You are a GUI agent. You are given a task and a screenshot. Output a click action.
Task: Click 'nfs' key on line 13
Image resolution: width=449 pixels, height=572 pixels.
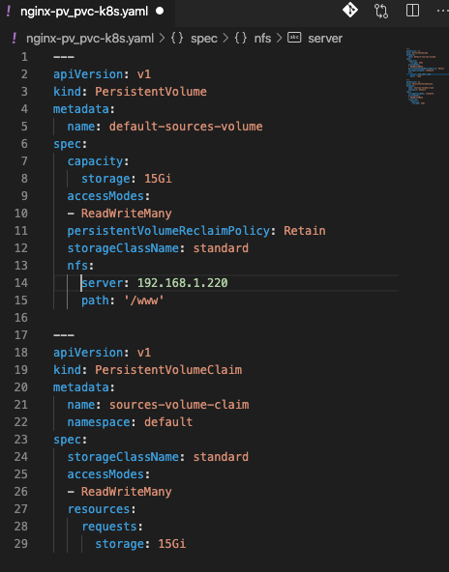coord(77,266)
